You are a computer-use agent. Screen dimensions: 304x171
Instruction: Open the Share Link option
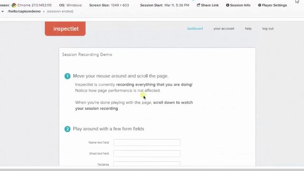coord(208,5)
